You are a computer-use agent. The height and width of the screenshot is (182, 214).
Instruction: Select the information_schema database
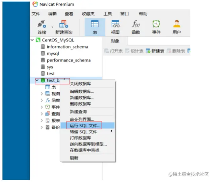67,47
